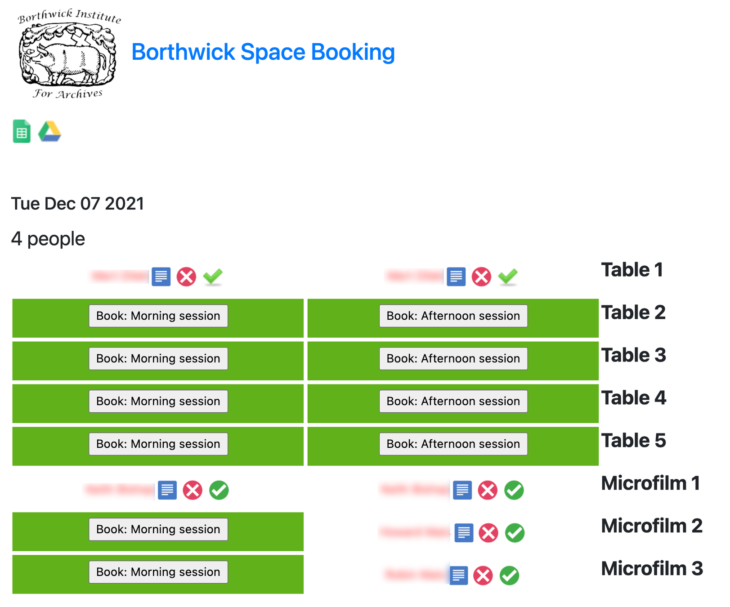Image resolution: width=730 pixels, height=607 pixels.
Task: Click the 'Microfilm 2' row label
Action: [652, 527]
